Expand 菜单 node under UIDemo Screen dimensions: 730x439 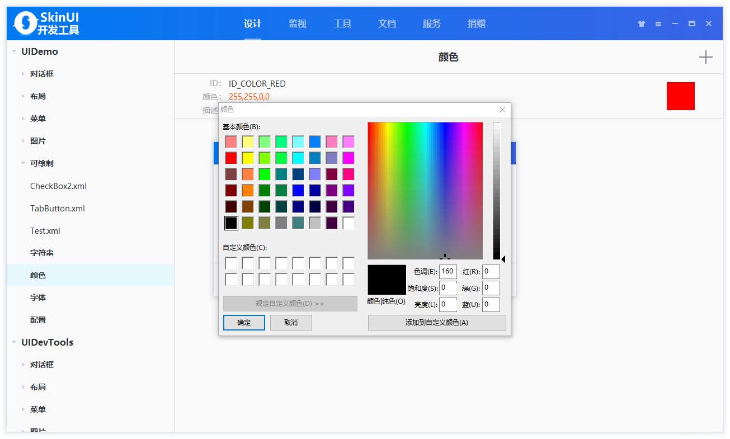(x=23, y=119)
